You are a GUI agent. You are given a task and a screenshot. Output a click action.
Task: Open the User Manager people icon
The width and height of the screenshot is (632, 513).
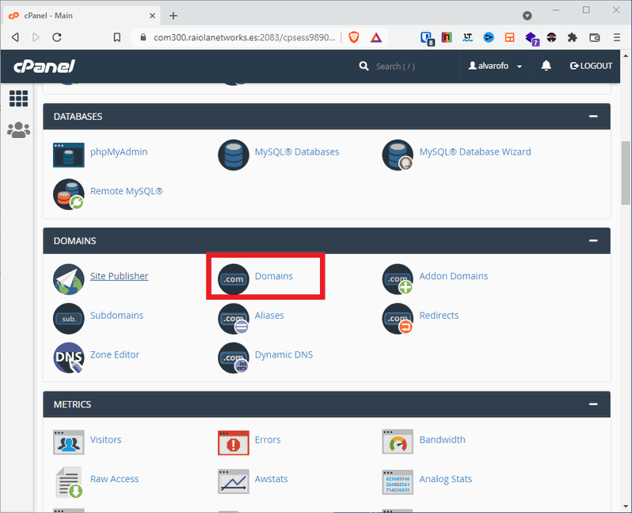(x=18, y=130)
